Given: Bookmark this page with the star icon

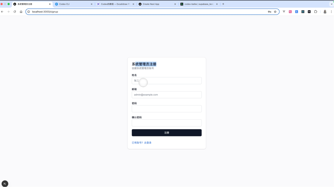Looking at the screenshot, I should (275, 12).
